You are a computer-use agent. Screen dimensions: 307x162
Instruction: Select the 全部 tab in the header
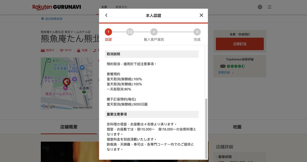tap(104, 7)
